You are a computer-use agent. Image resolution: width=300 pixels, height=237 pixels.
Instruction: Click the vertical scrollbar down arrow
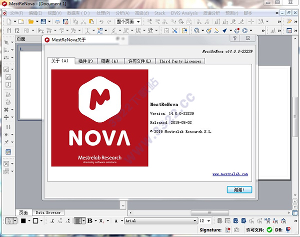(295, 195)
